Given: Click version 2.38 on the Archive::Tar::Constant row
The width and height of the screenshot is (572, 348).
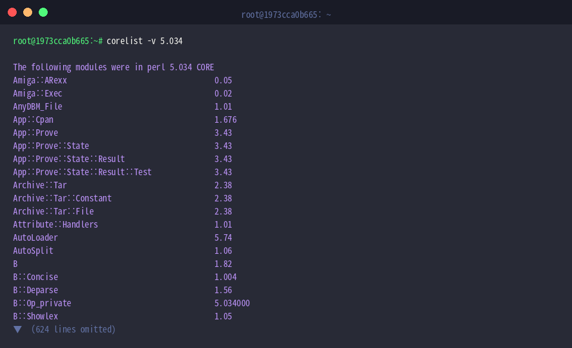Looking at the screenshot, I should tap(223, 198).
